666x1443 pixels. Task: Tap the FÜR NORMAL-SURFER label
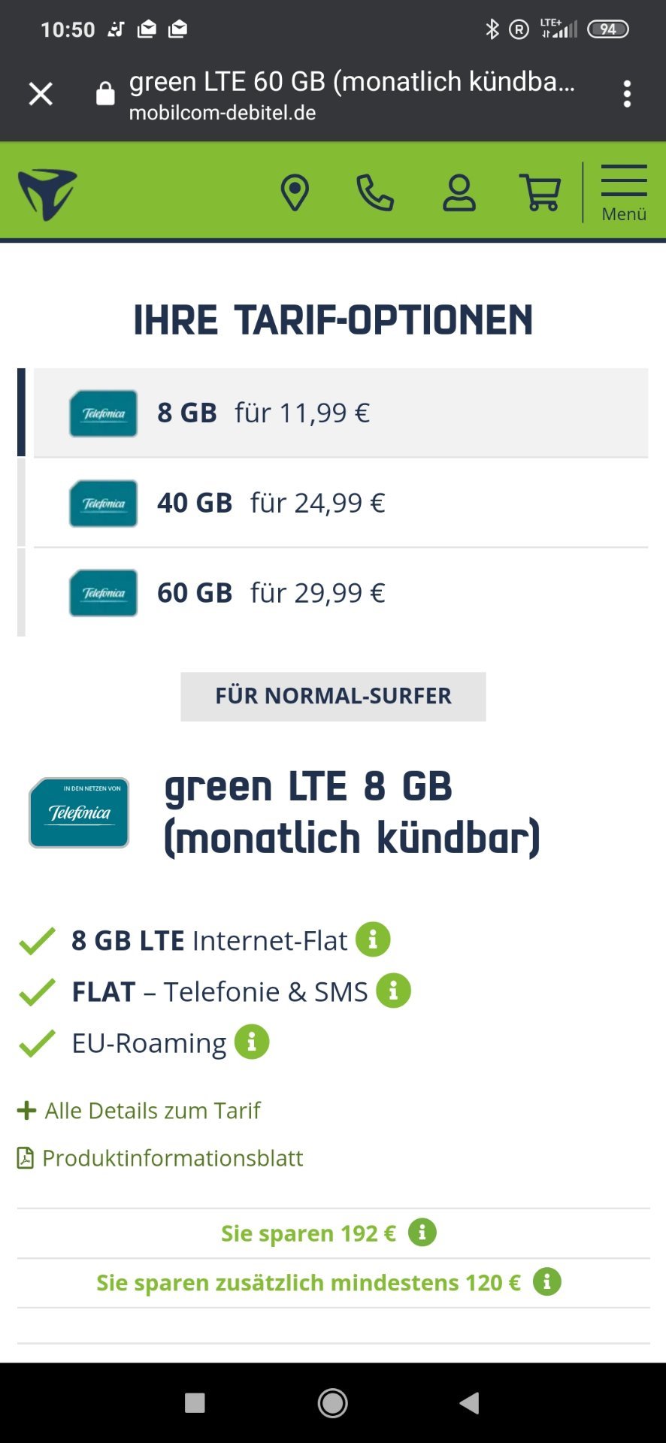(x=333, y=696)
